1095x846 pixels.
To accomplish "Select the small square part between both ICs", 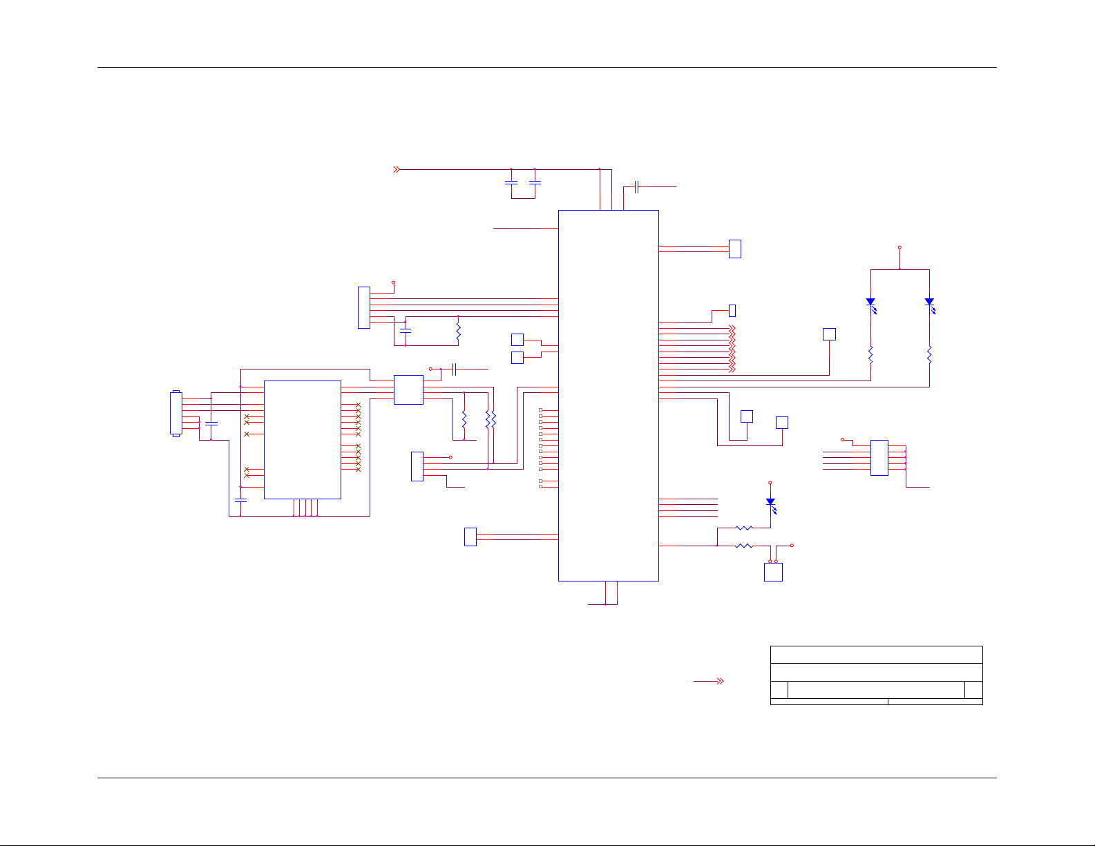I will (x=408, y=390).
